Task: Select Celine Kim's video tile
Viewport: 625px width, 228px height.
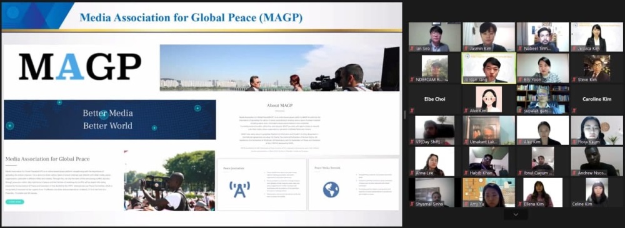Action: click(x=597, y=192)
